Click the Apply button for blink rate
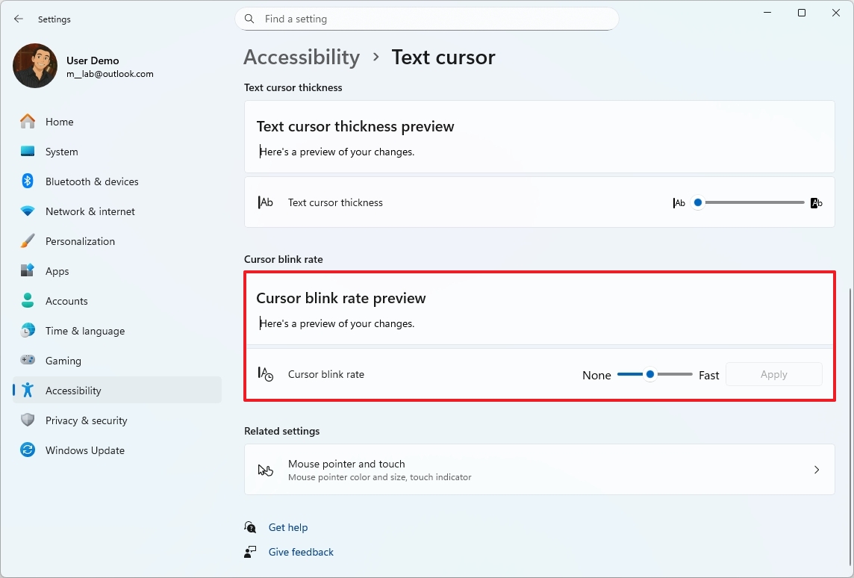854x578 pixels. 773,373
